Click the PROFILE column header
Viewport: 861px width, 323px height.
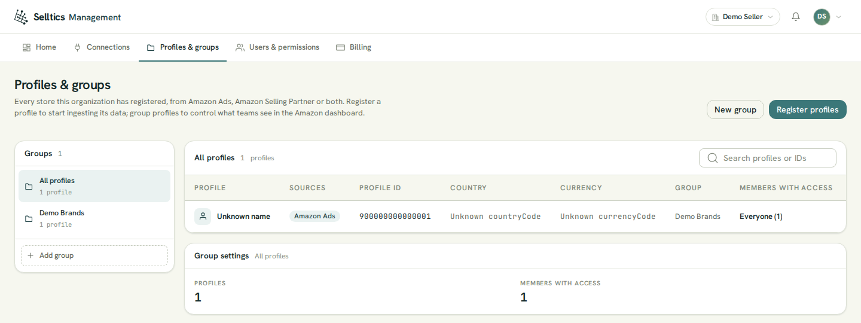tap(210, 188)
